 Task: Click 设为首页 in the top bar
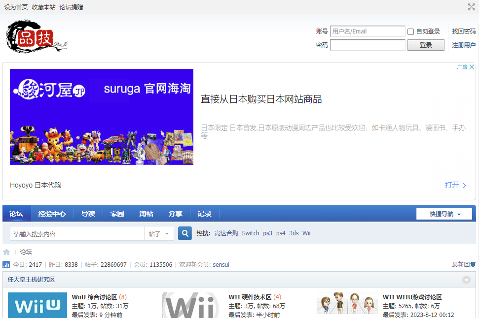[16, 7]
